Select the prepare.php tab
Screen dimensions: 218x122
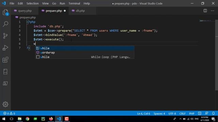(x=54, y=11)
